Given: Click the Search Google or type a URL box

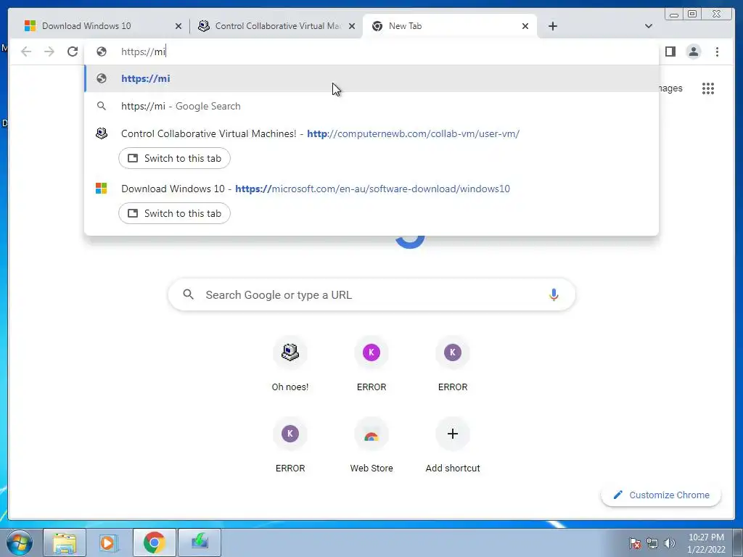Looking at the screenshot, I should tap(371, 294).
